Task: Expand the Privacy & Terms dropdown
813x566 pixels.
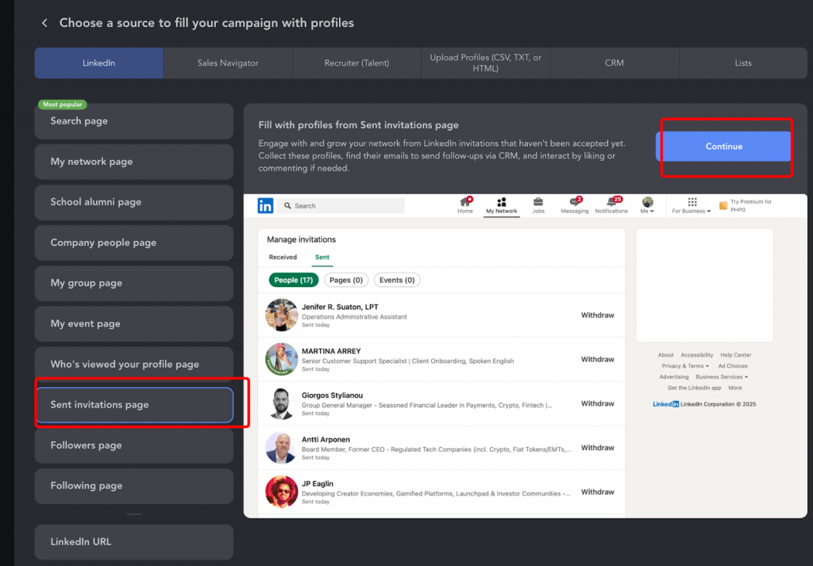Action: coord(684,366)
